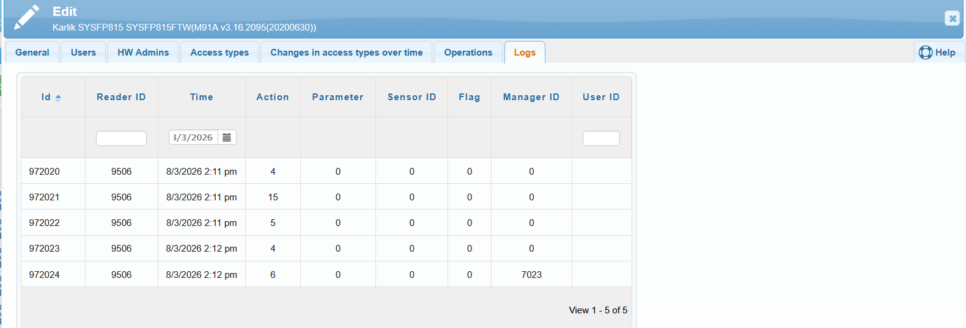The image size is (966, 328).
Task: Click Reader ID 9506 in row 972020
Action: click(121, 172)
